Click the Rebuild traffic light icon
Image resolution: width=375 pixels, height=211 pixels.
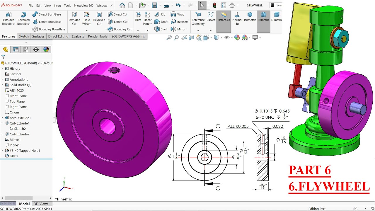click(214, 5)
